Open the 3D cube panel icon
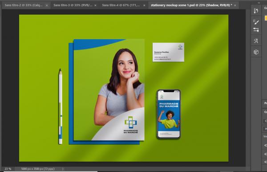The height and width of the screenshot is (172, 267). tap(256, 52)
